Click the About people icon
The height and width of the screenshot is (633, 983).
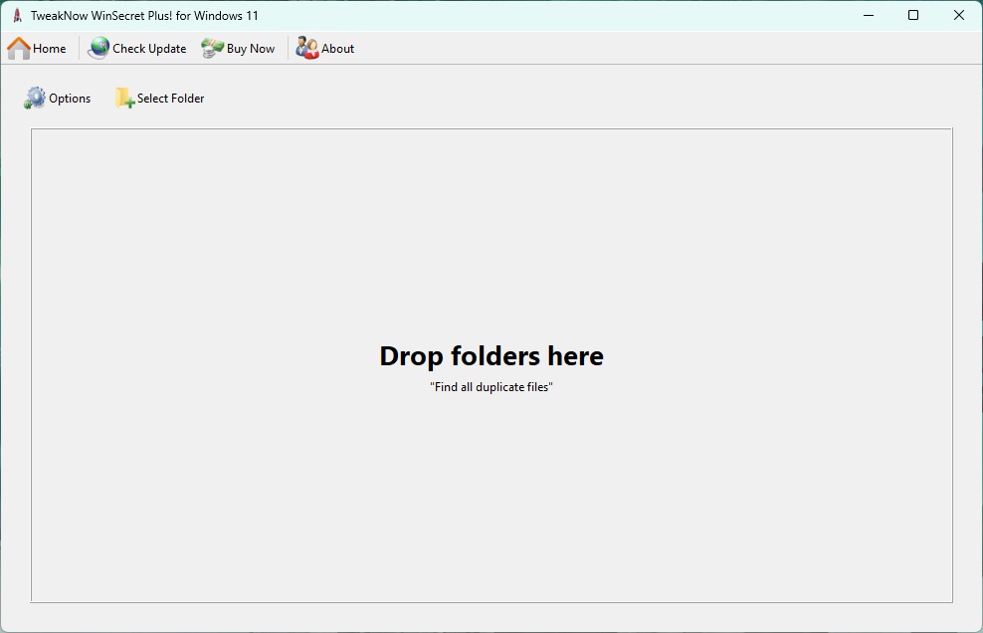[307, 48]
